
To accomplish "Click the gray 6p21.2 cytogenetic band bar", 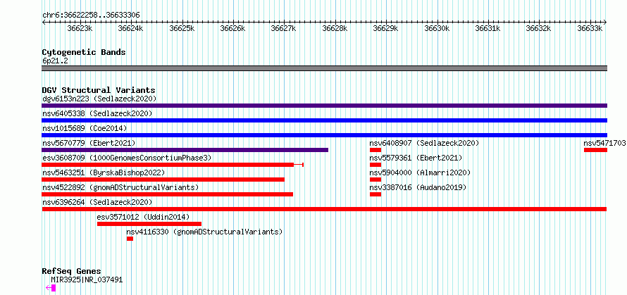I will tap(325, 68).
